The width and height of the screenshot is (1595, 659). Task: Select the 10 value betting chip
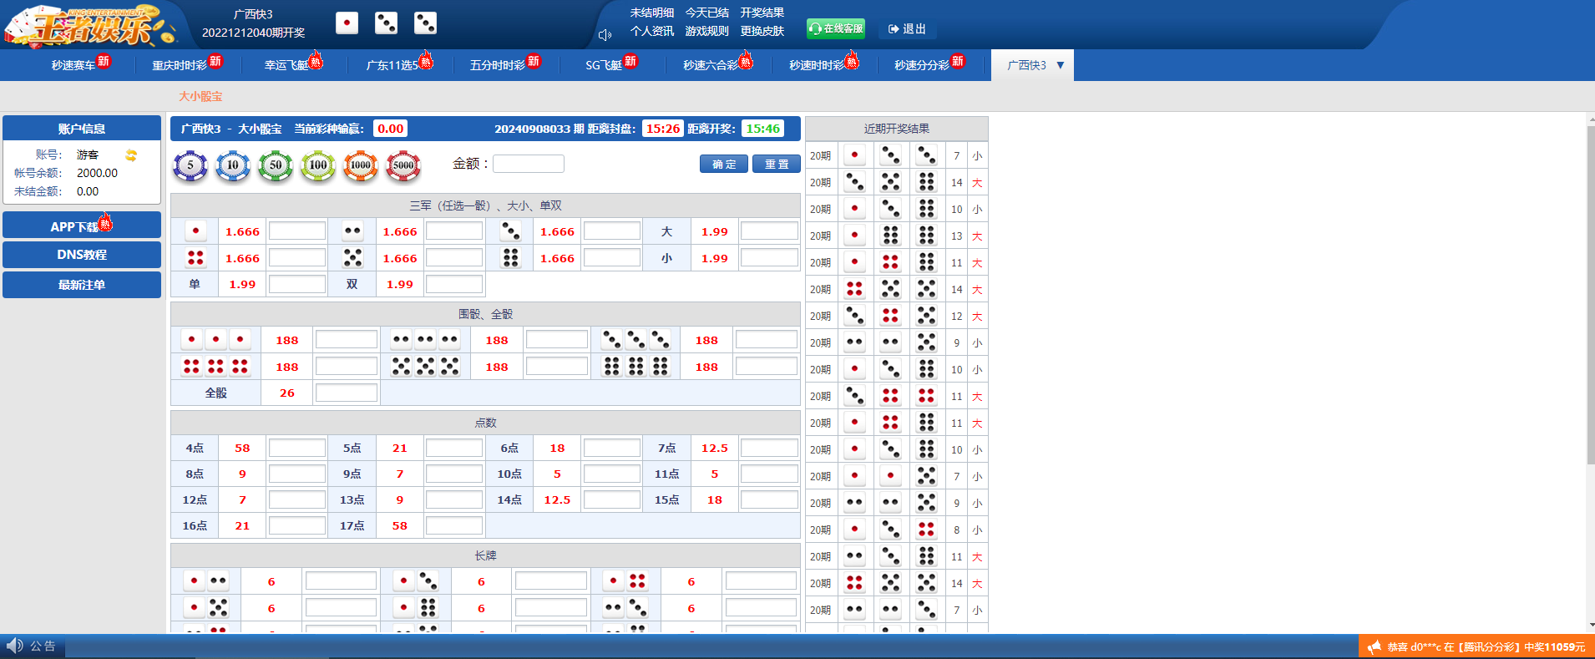233,165
